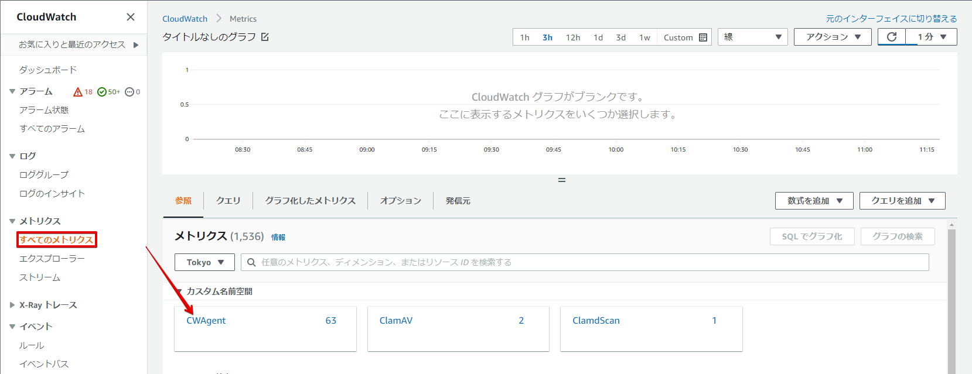Open the CWAgent namespace card
972x374 pixels.
pos(265,329)
